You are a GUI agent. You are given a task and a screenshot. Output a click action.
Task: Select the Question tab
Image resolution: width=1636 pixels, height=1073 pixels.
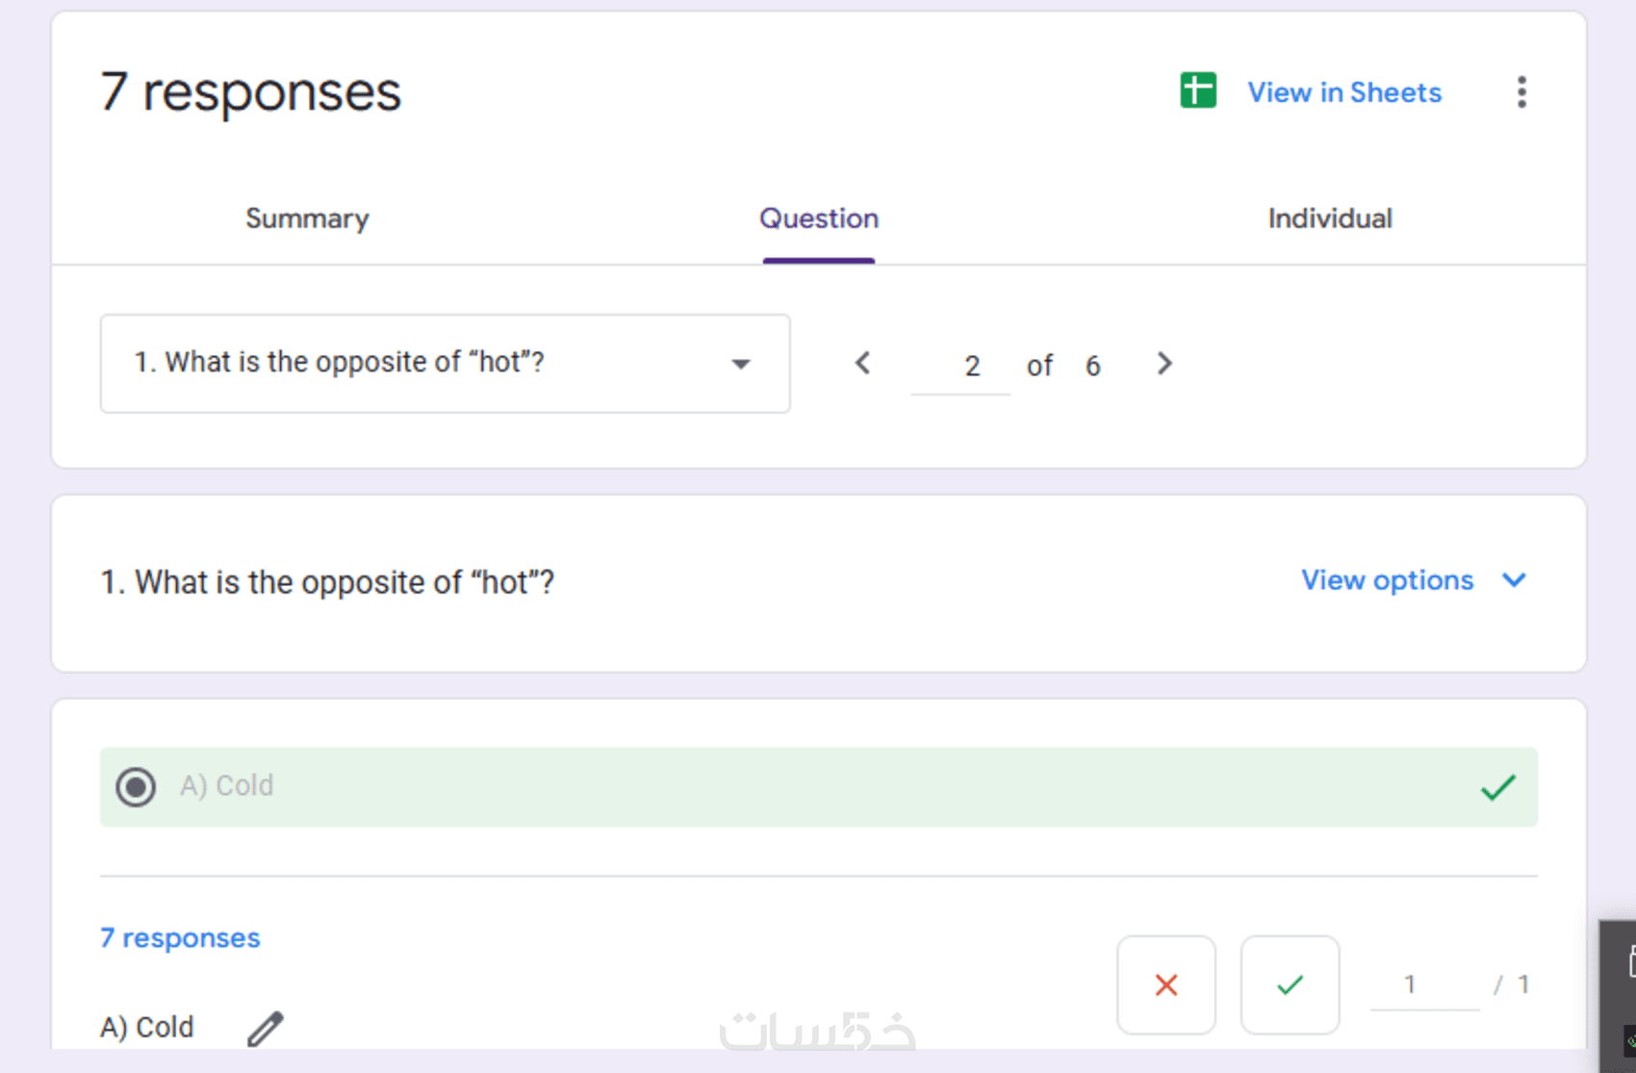point(819,218)
